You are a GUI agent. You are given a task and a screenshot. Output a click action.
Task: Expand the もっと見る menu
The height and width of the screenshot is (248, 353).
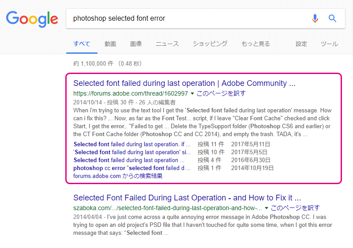[255, 44]
